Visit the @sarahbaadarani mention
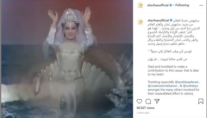This screenshot has width=207, height=118. click(x=187, y=82)
